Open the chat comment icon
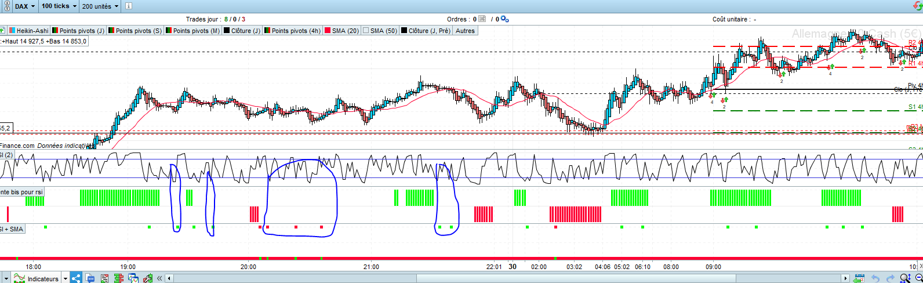Screen dimensions: 923x283 (x=90, y=278)
